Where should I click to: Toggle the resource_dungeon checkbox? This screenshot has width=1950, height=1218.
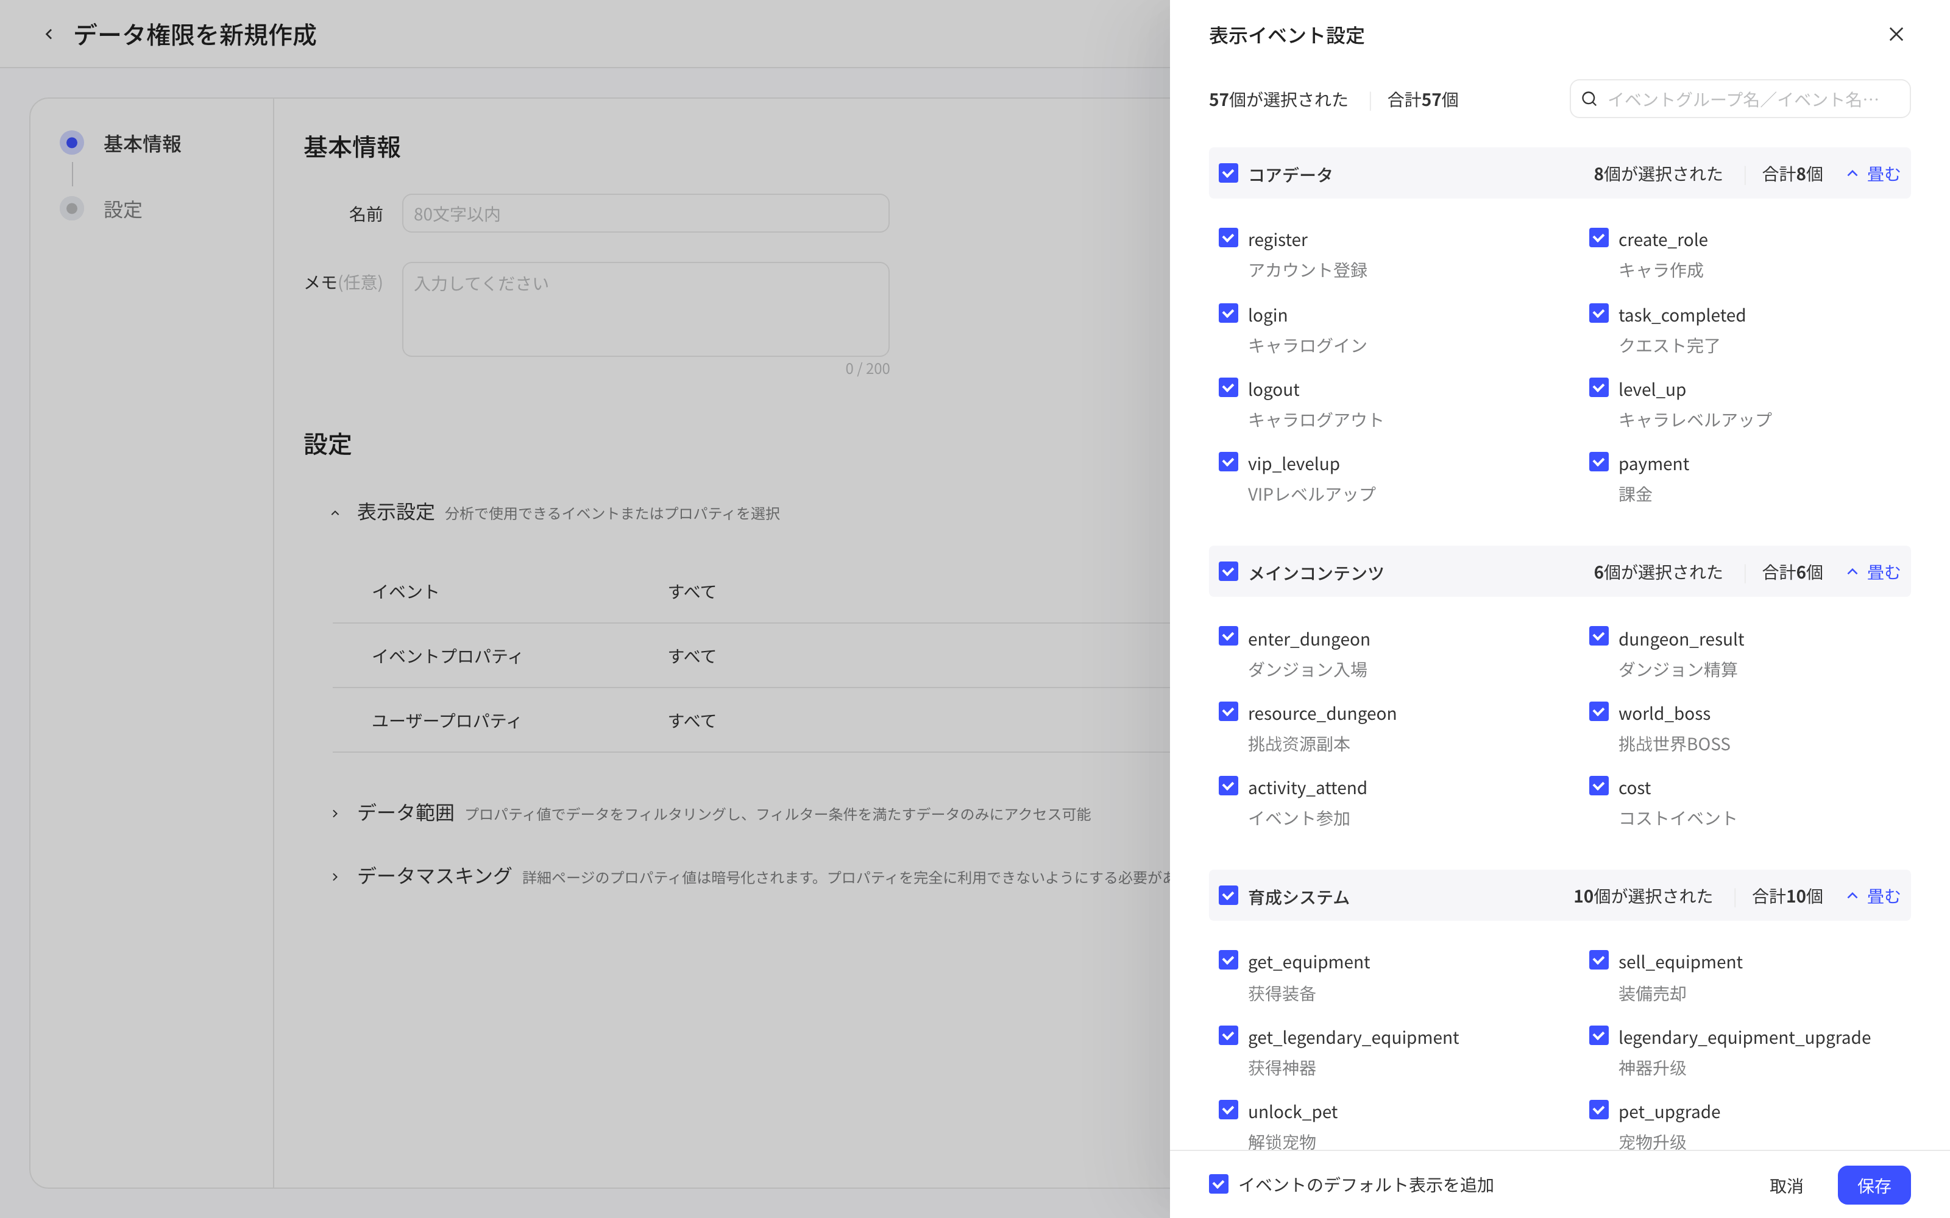pyautogui.click(x=1228, y=711)
